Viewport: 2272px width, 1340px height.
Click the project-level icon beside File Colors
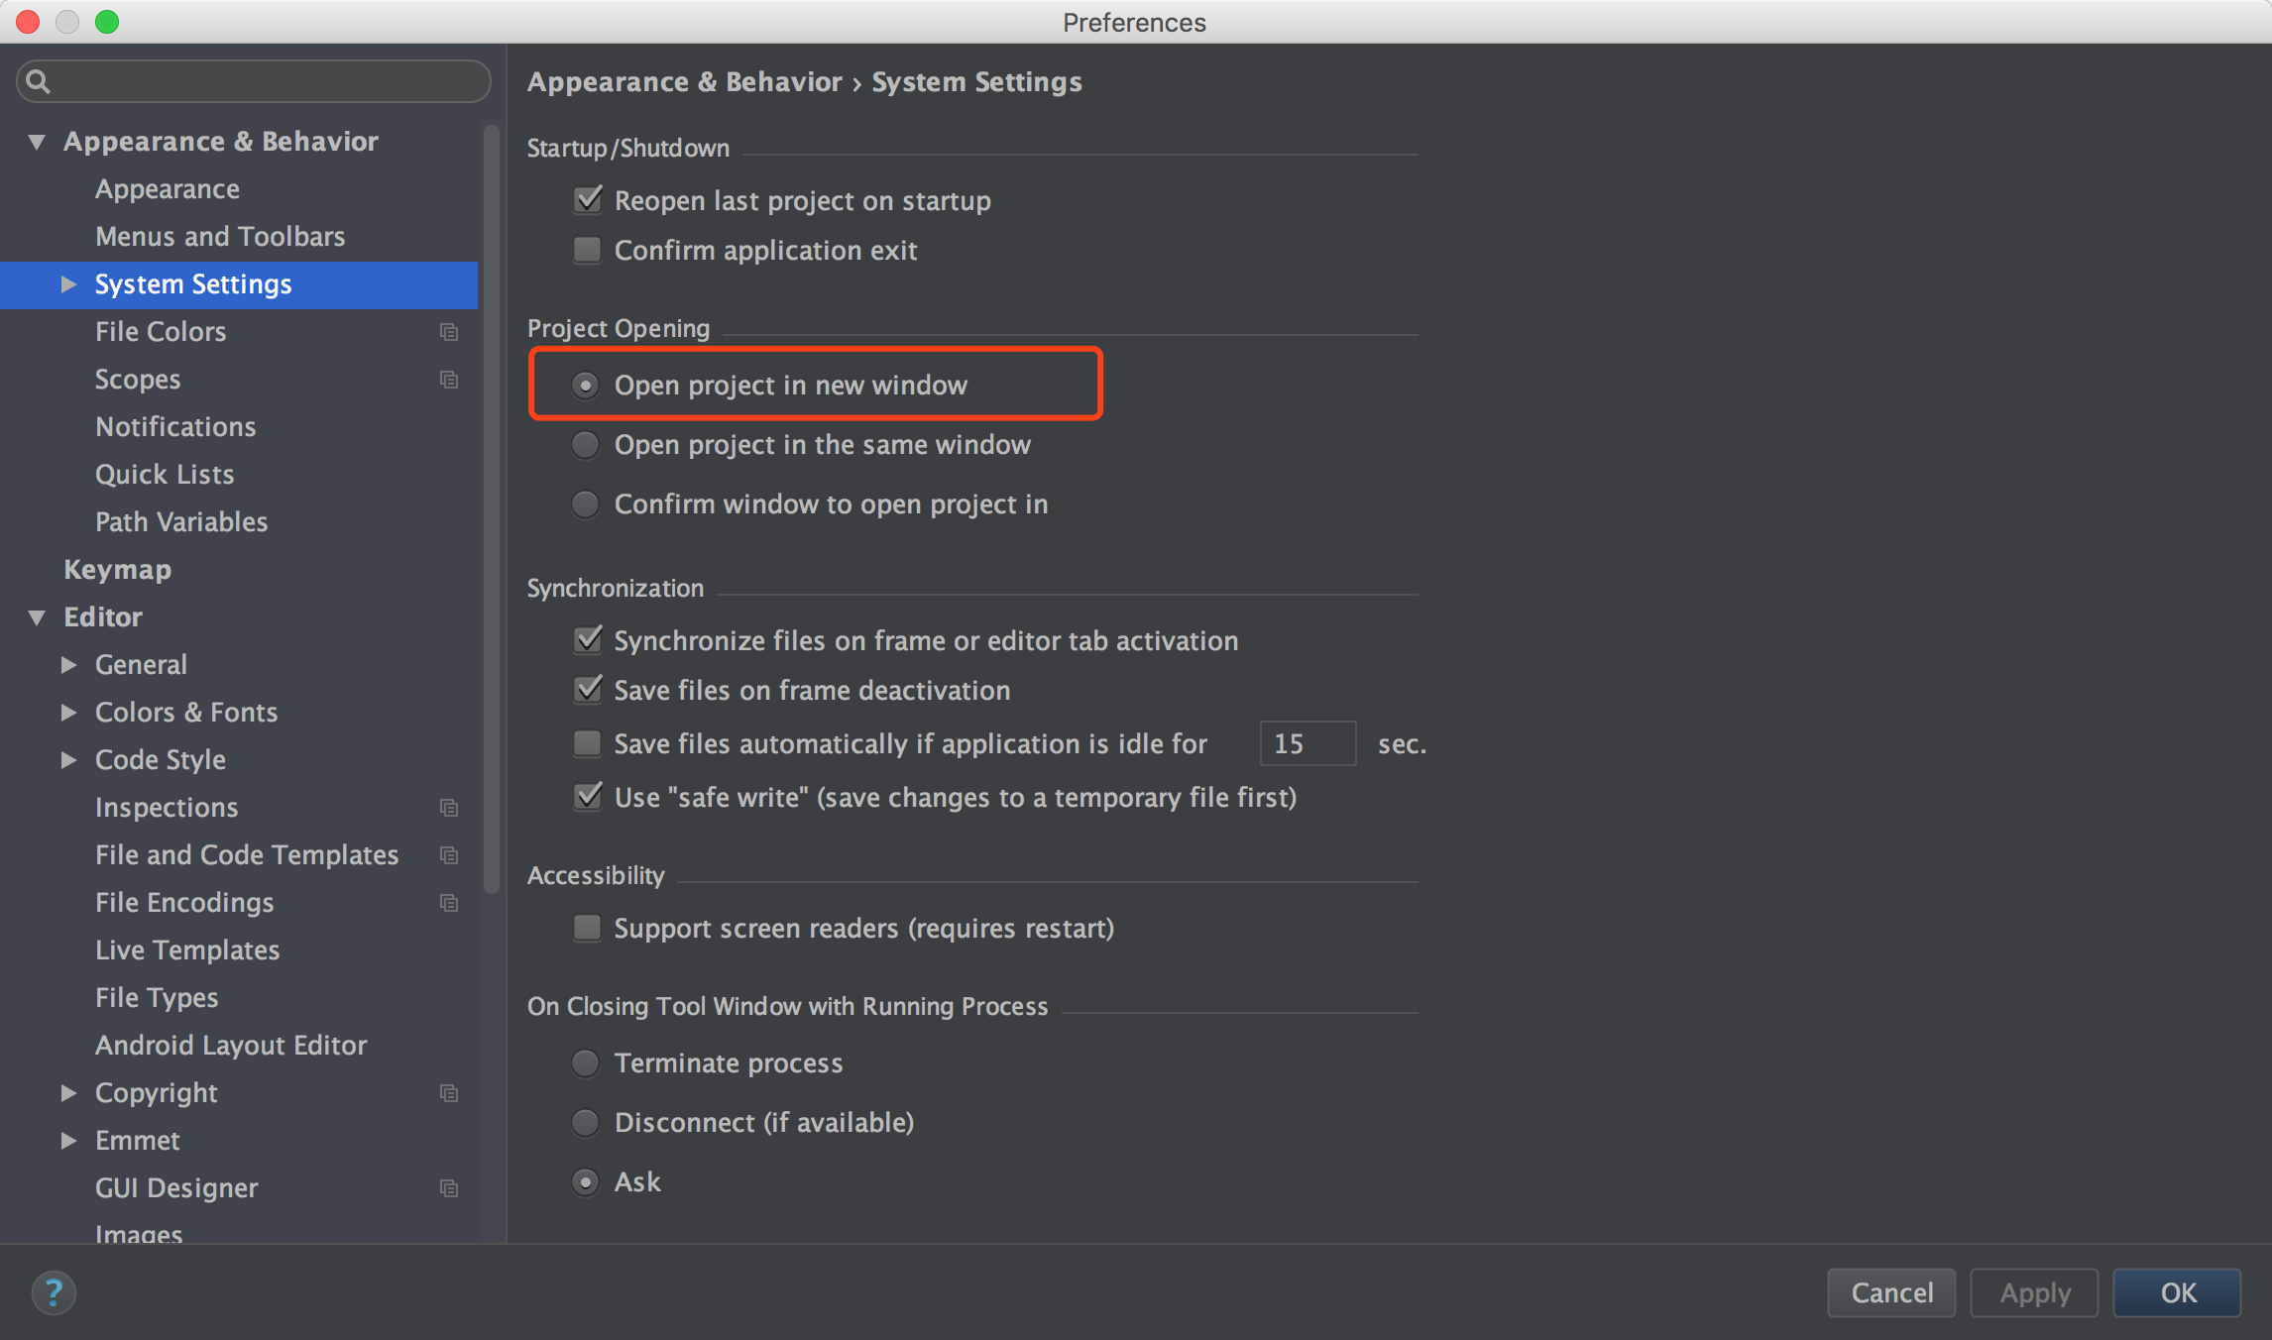click(x=449, y=332)
